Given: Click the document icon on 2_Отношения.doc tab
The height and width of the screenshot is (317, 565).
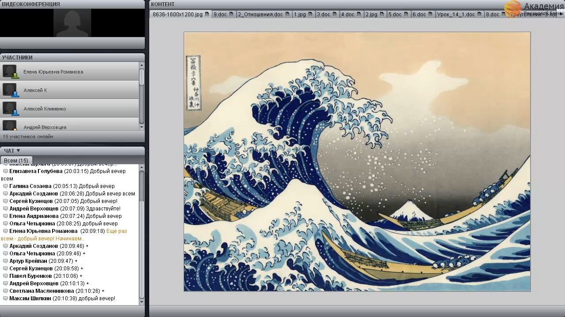Looking at the screenshot, I should click(x=287, y=15).
